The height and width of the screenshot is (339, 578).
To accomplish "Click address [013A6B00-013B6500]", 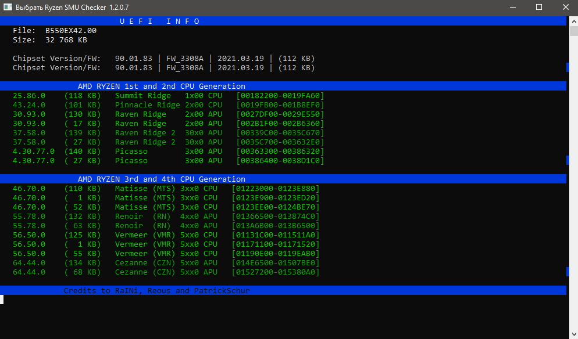I will (276, 226).
